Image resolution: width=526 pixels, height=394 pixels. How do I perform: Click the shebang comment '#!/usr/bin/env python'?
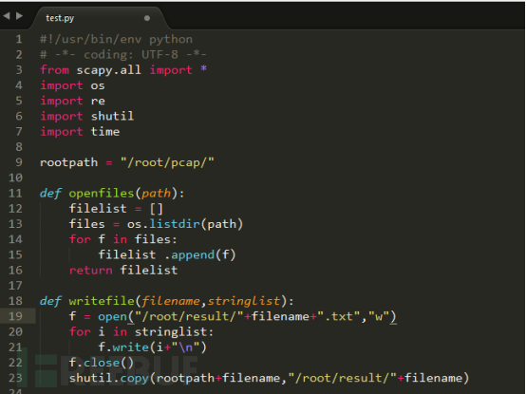tap(116, 39)
